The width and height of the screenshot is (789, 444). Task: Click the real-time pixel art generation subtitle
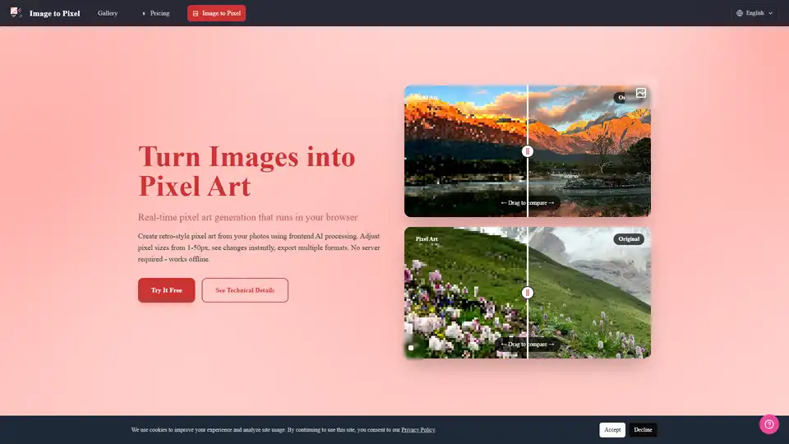[247, 217]
